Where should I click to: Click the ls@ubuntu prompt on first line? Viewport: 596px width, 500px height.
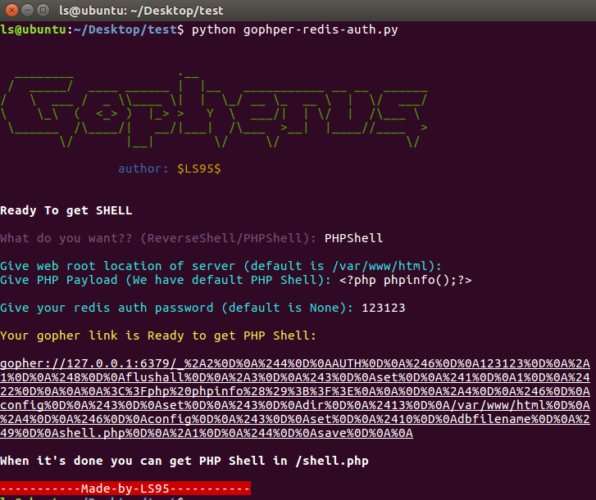tap(33, 29)
